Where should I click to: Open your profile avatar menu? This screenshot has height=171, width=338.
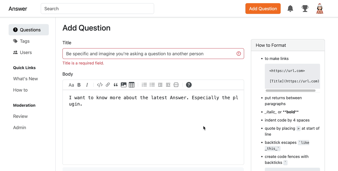pyautogui.click(x=320, y=8)
